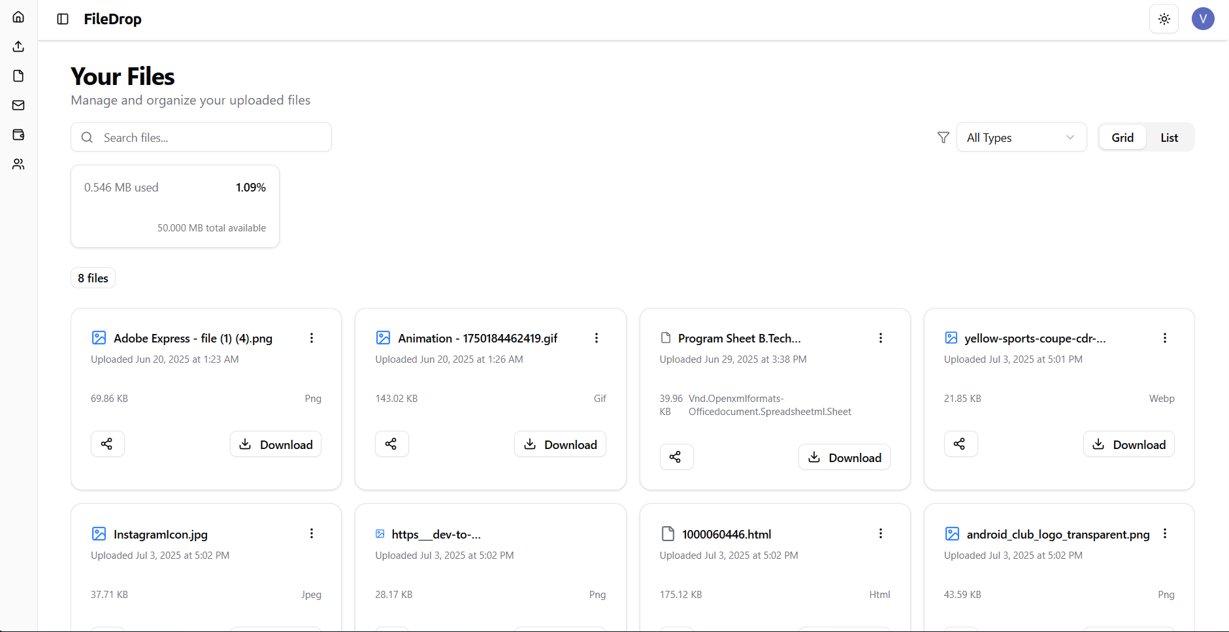
Task: Share the yellow-sports-coupe file
Action: (x=960, y=444)
